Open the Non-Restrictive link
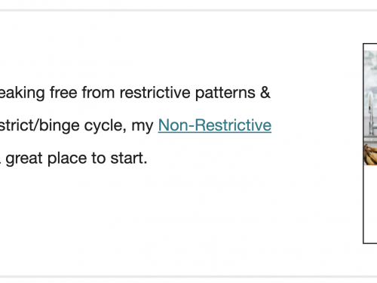The image size is (377, 283). (215, 125)
